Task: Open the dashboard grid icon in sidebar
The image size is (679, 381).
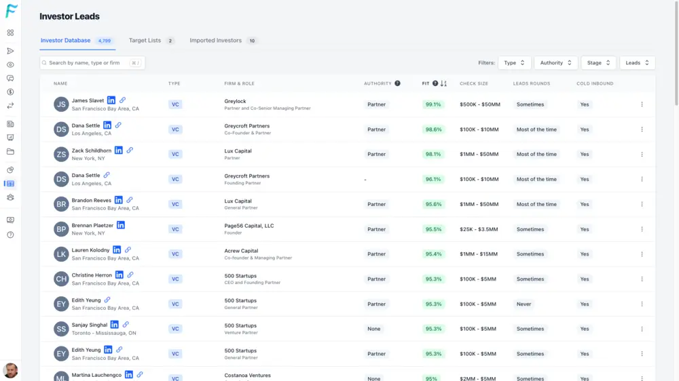Action: pos(10,33)
